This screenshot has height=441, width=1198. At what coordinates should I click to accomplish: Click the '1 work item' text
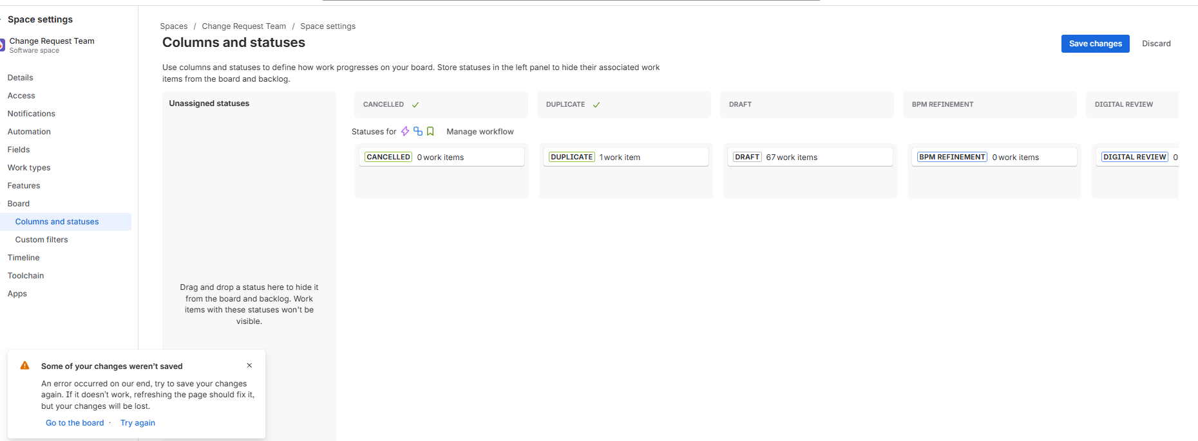click(x=620, y=157)
